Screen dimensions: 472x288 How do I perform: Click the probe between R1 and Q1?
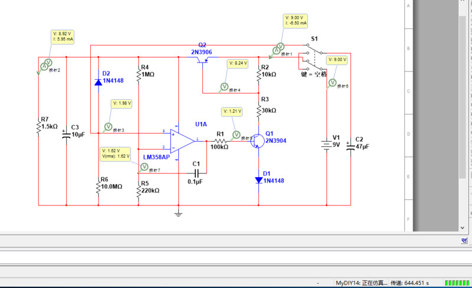pos(236,135)
